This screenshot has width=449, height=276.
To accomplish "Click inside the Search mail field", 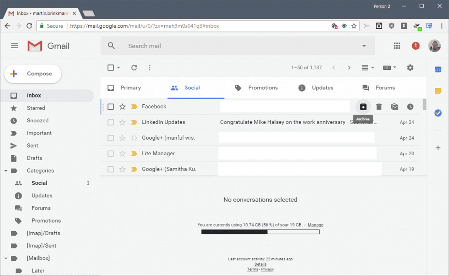I will click(x=192, y=46).
